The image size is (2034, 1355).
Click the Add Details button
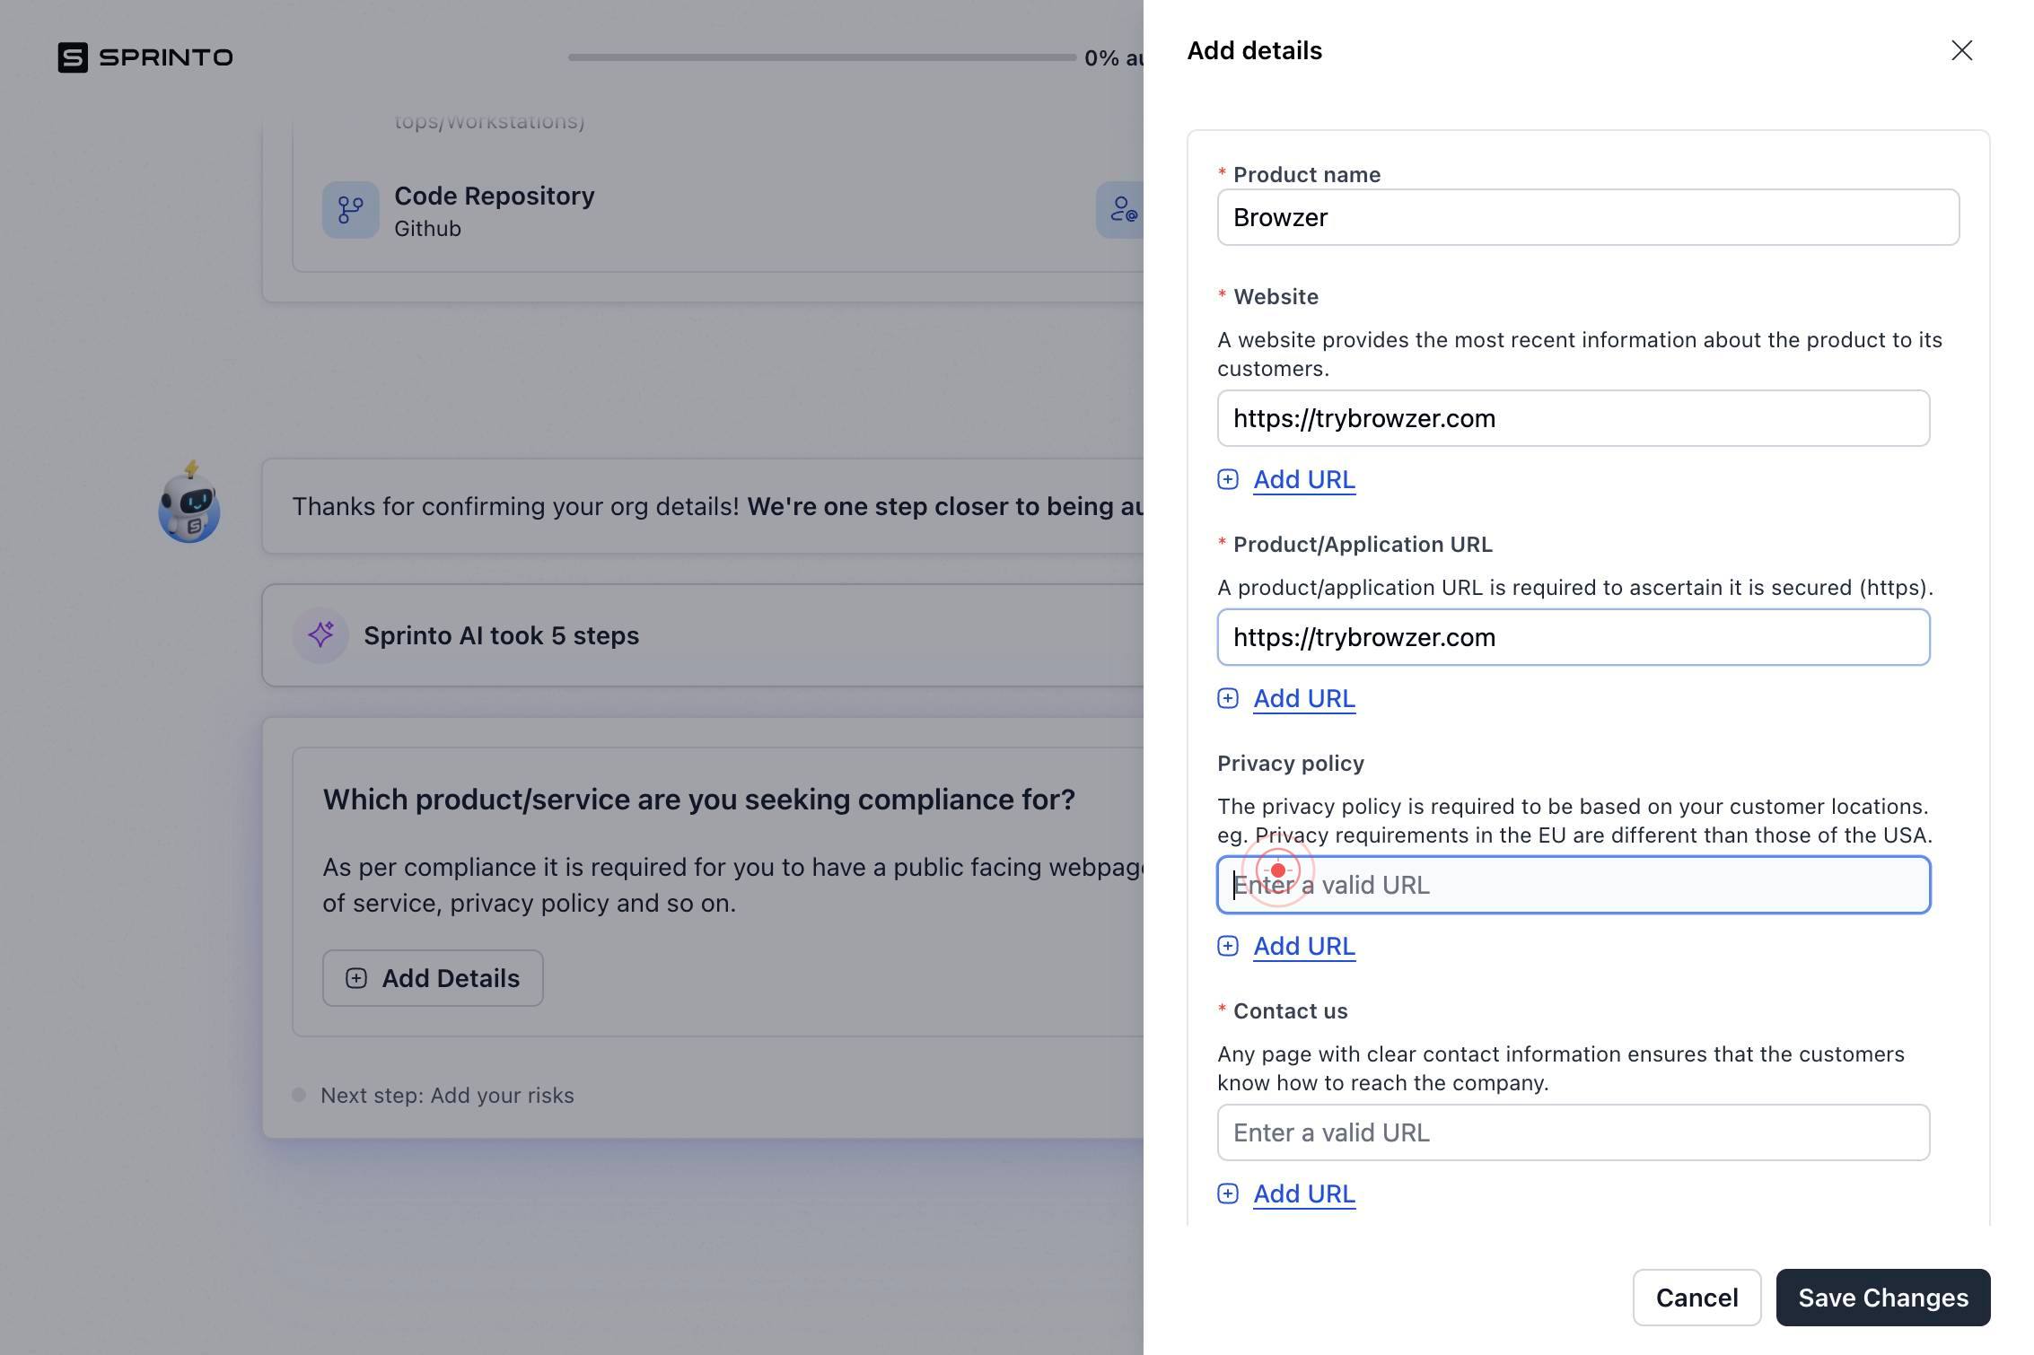pos(433,978)
